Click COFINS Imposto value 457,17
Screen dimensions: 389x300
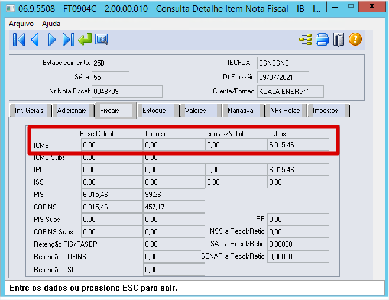click(174, 207)
